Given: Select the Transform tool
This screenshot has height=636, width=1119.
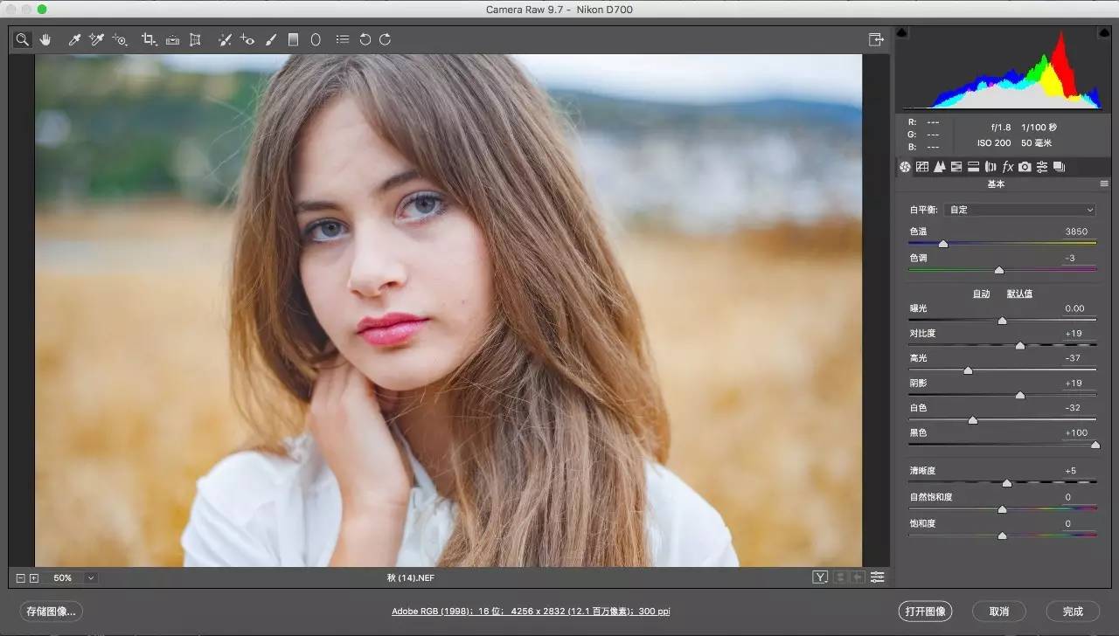Looking at the screenshot, I should (195, 39).
